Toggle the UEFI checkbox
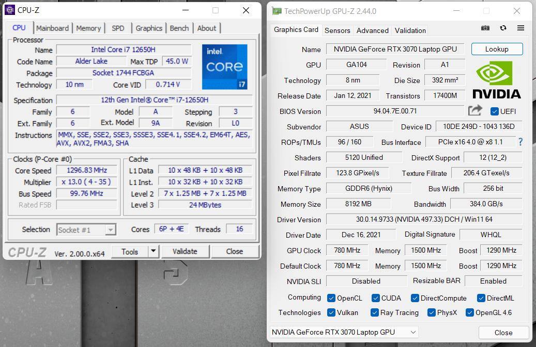This screenshot has height=347, width=536. point(494,111)
